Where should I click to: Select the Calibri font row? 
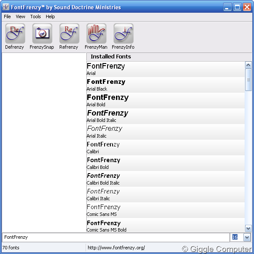pyautogui.click(x=166, y=148)
